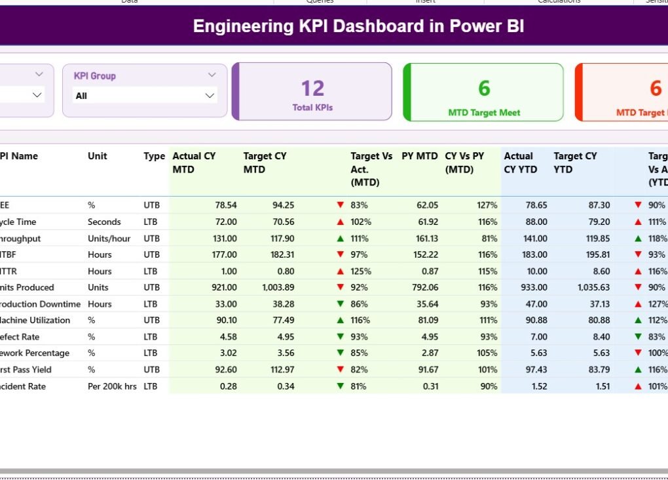Select the green indicator on Incident Rate row

340,386
